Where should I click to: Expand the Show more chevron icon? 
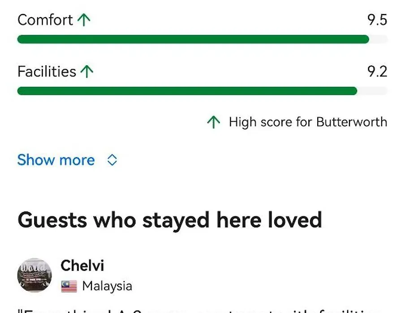tap(112, 160)
